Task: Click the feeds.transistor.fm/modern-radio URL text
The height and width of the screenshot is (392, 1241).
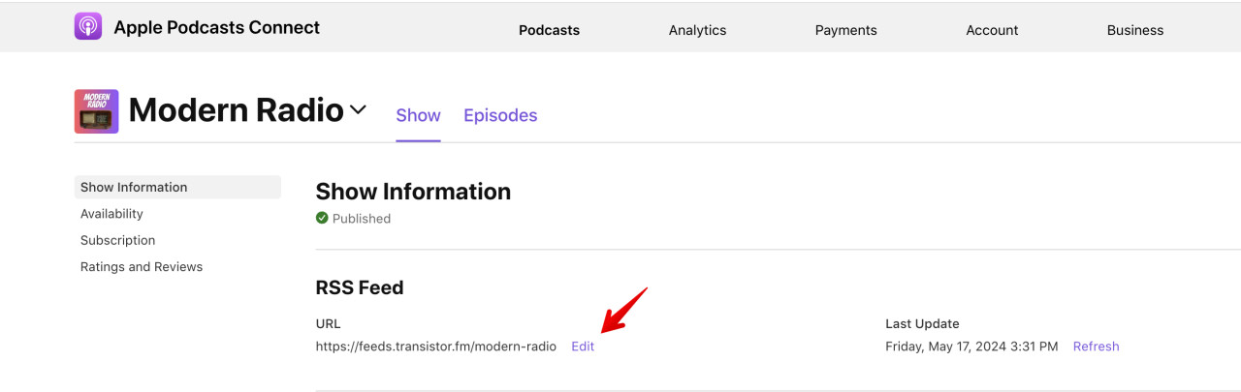Action: point(436,347)
